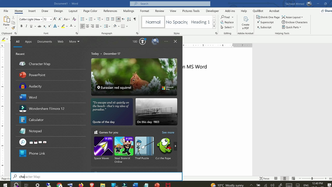Switch to the Web search tab
This screenshot has width=332, height=187.
(60, 42)
